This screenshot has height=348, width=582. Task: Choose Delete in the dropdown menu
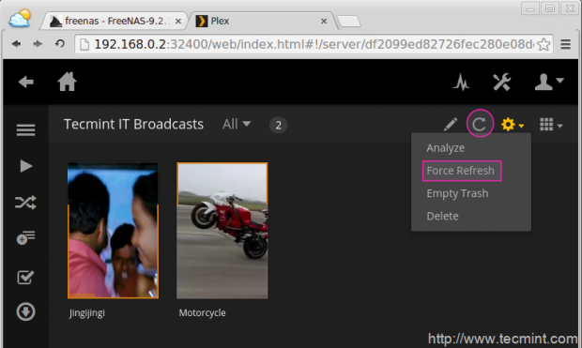point(442,216)
